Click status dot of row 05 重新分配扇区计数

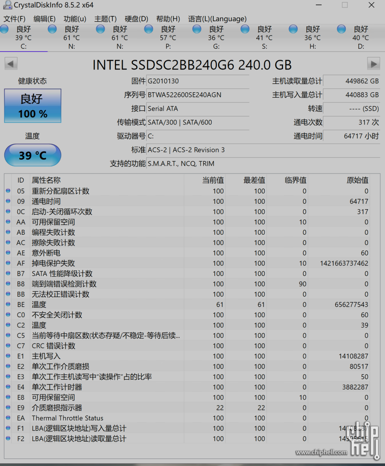[8, 190]
